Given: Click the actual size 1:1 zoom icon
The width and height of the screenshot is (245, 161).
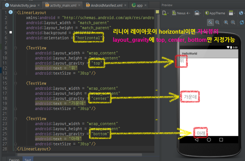Looking at the screenshot, I should coord(217,22).
